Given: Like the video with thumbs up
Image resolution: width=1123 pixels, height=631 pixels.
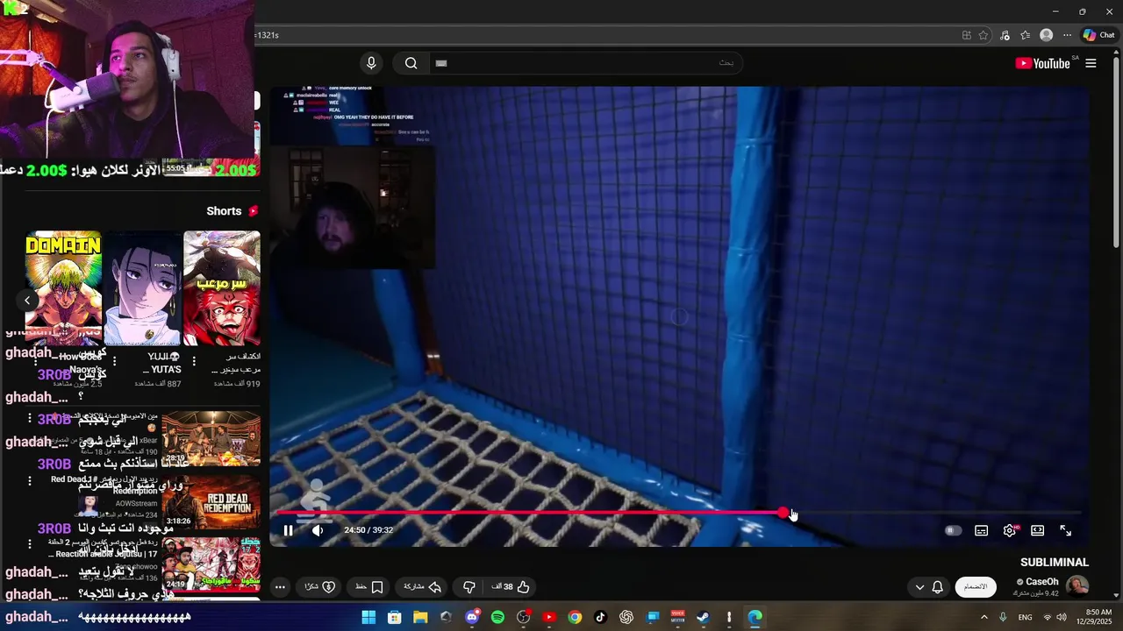Looking at the screenshot, I should [x=511, y=587].
